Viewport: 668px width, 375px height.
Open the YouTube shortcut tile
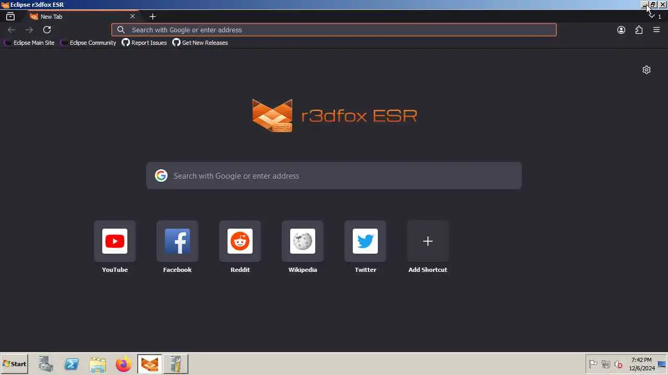click(115, 241)
